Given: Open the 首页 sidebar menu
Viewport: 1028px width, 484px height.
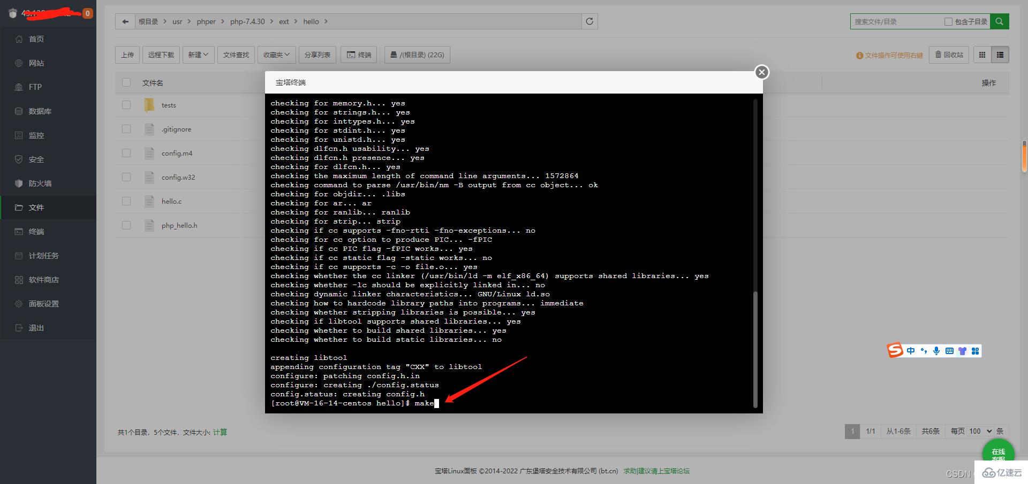Looking at the screenshot, I should click(48, 39).
